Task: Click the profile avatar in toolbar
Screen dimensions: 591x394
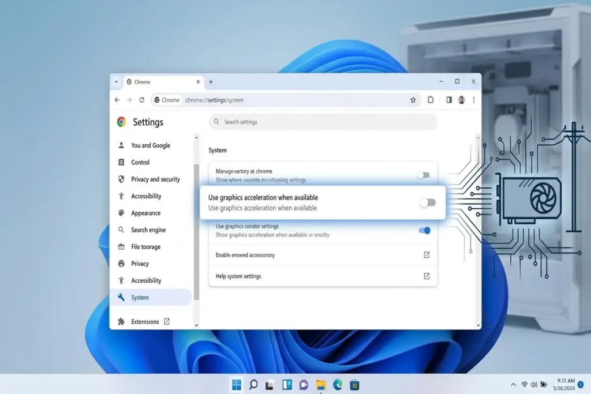Action: (461, 100)
